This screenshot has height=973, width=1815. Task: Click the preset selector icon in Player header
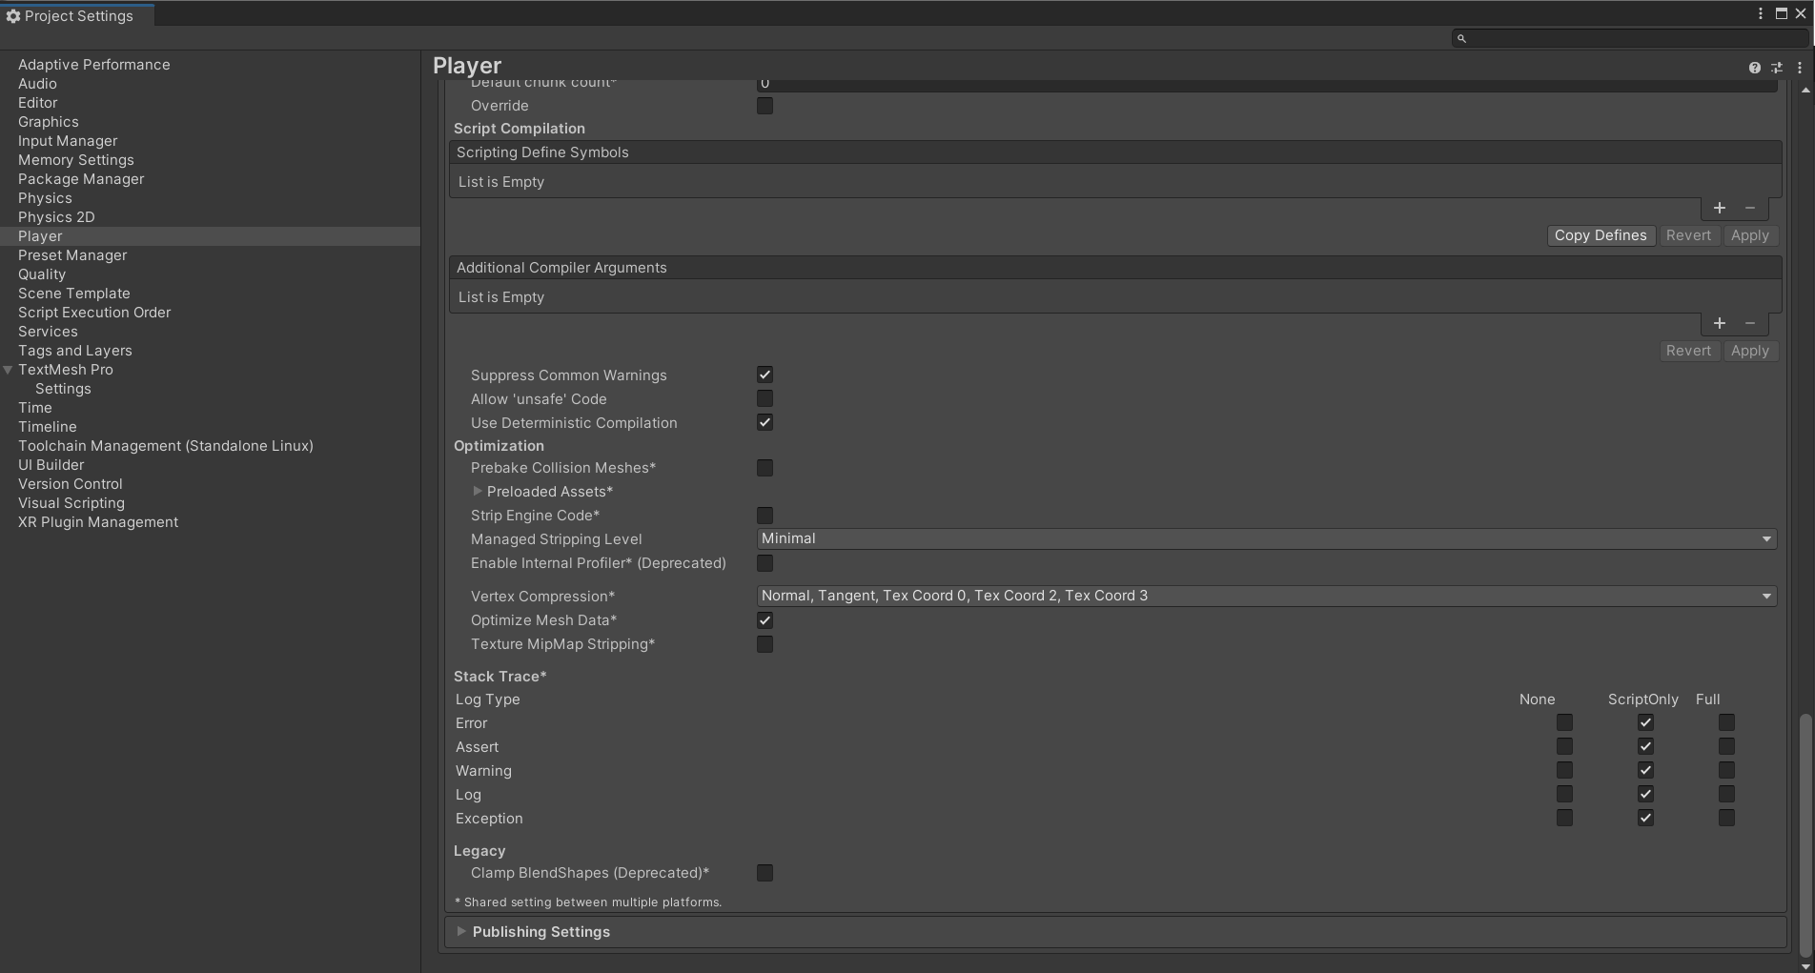[x=1777, y=68]
